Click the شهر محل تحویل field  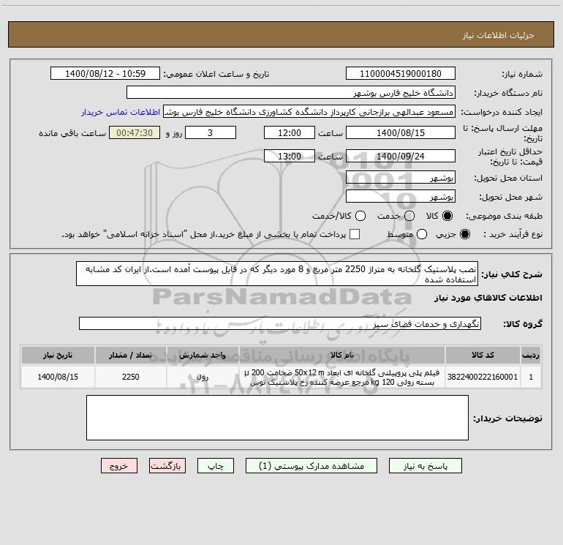click(x=401, y=197)
